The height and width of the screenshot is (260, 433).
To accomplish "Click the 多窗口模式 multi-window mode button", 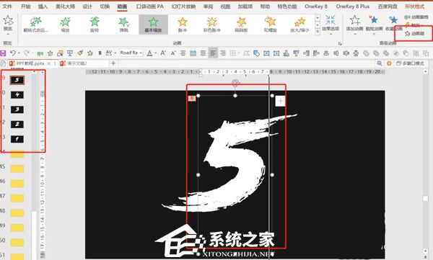I will click(x=410, y=63).
